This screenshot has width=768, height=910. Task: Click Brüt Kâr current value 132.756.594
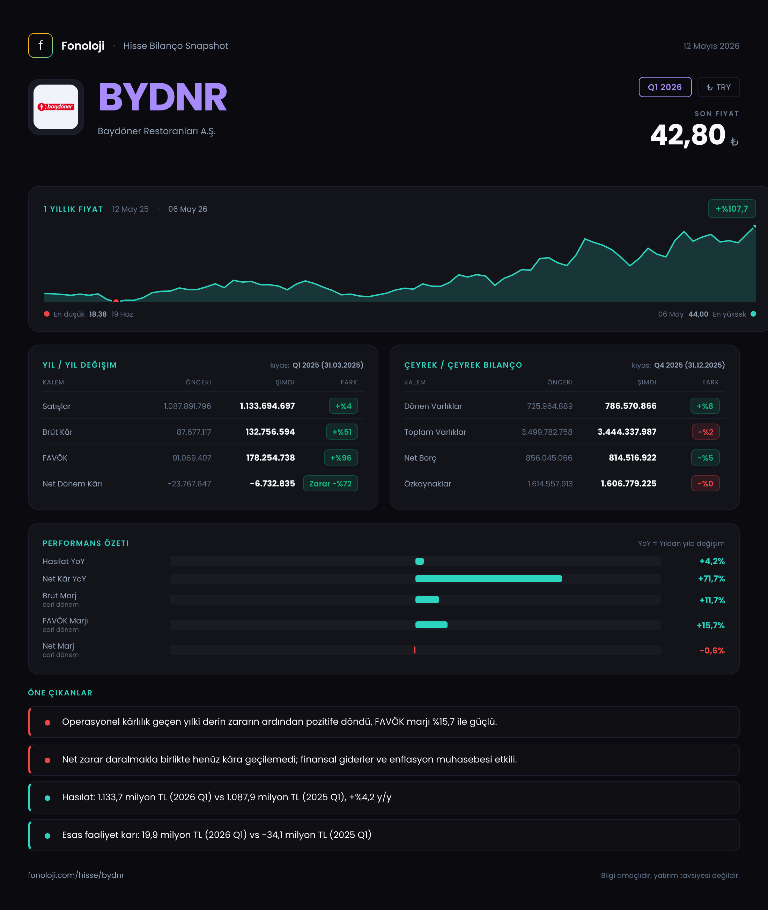270,432
